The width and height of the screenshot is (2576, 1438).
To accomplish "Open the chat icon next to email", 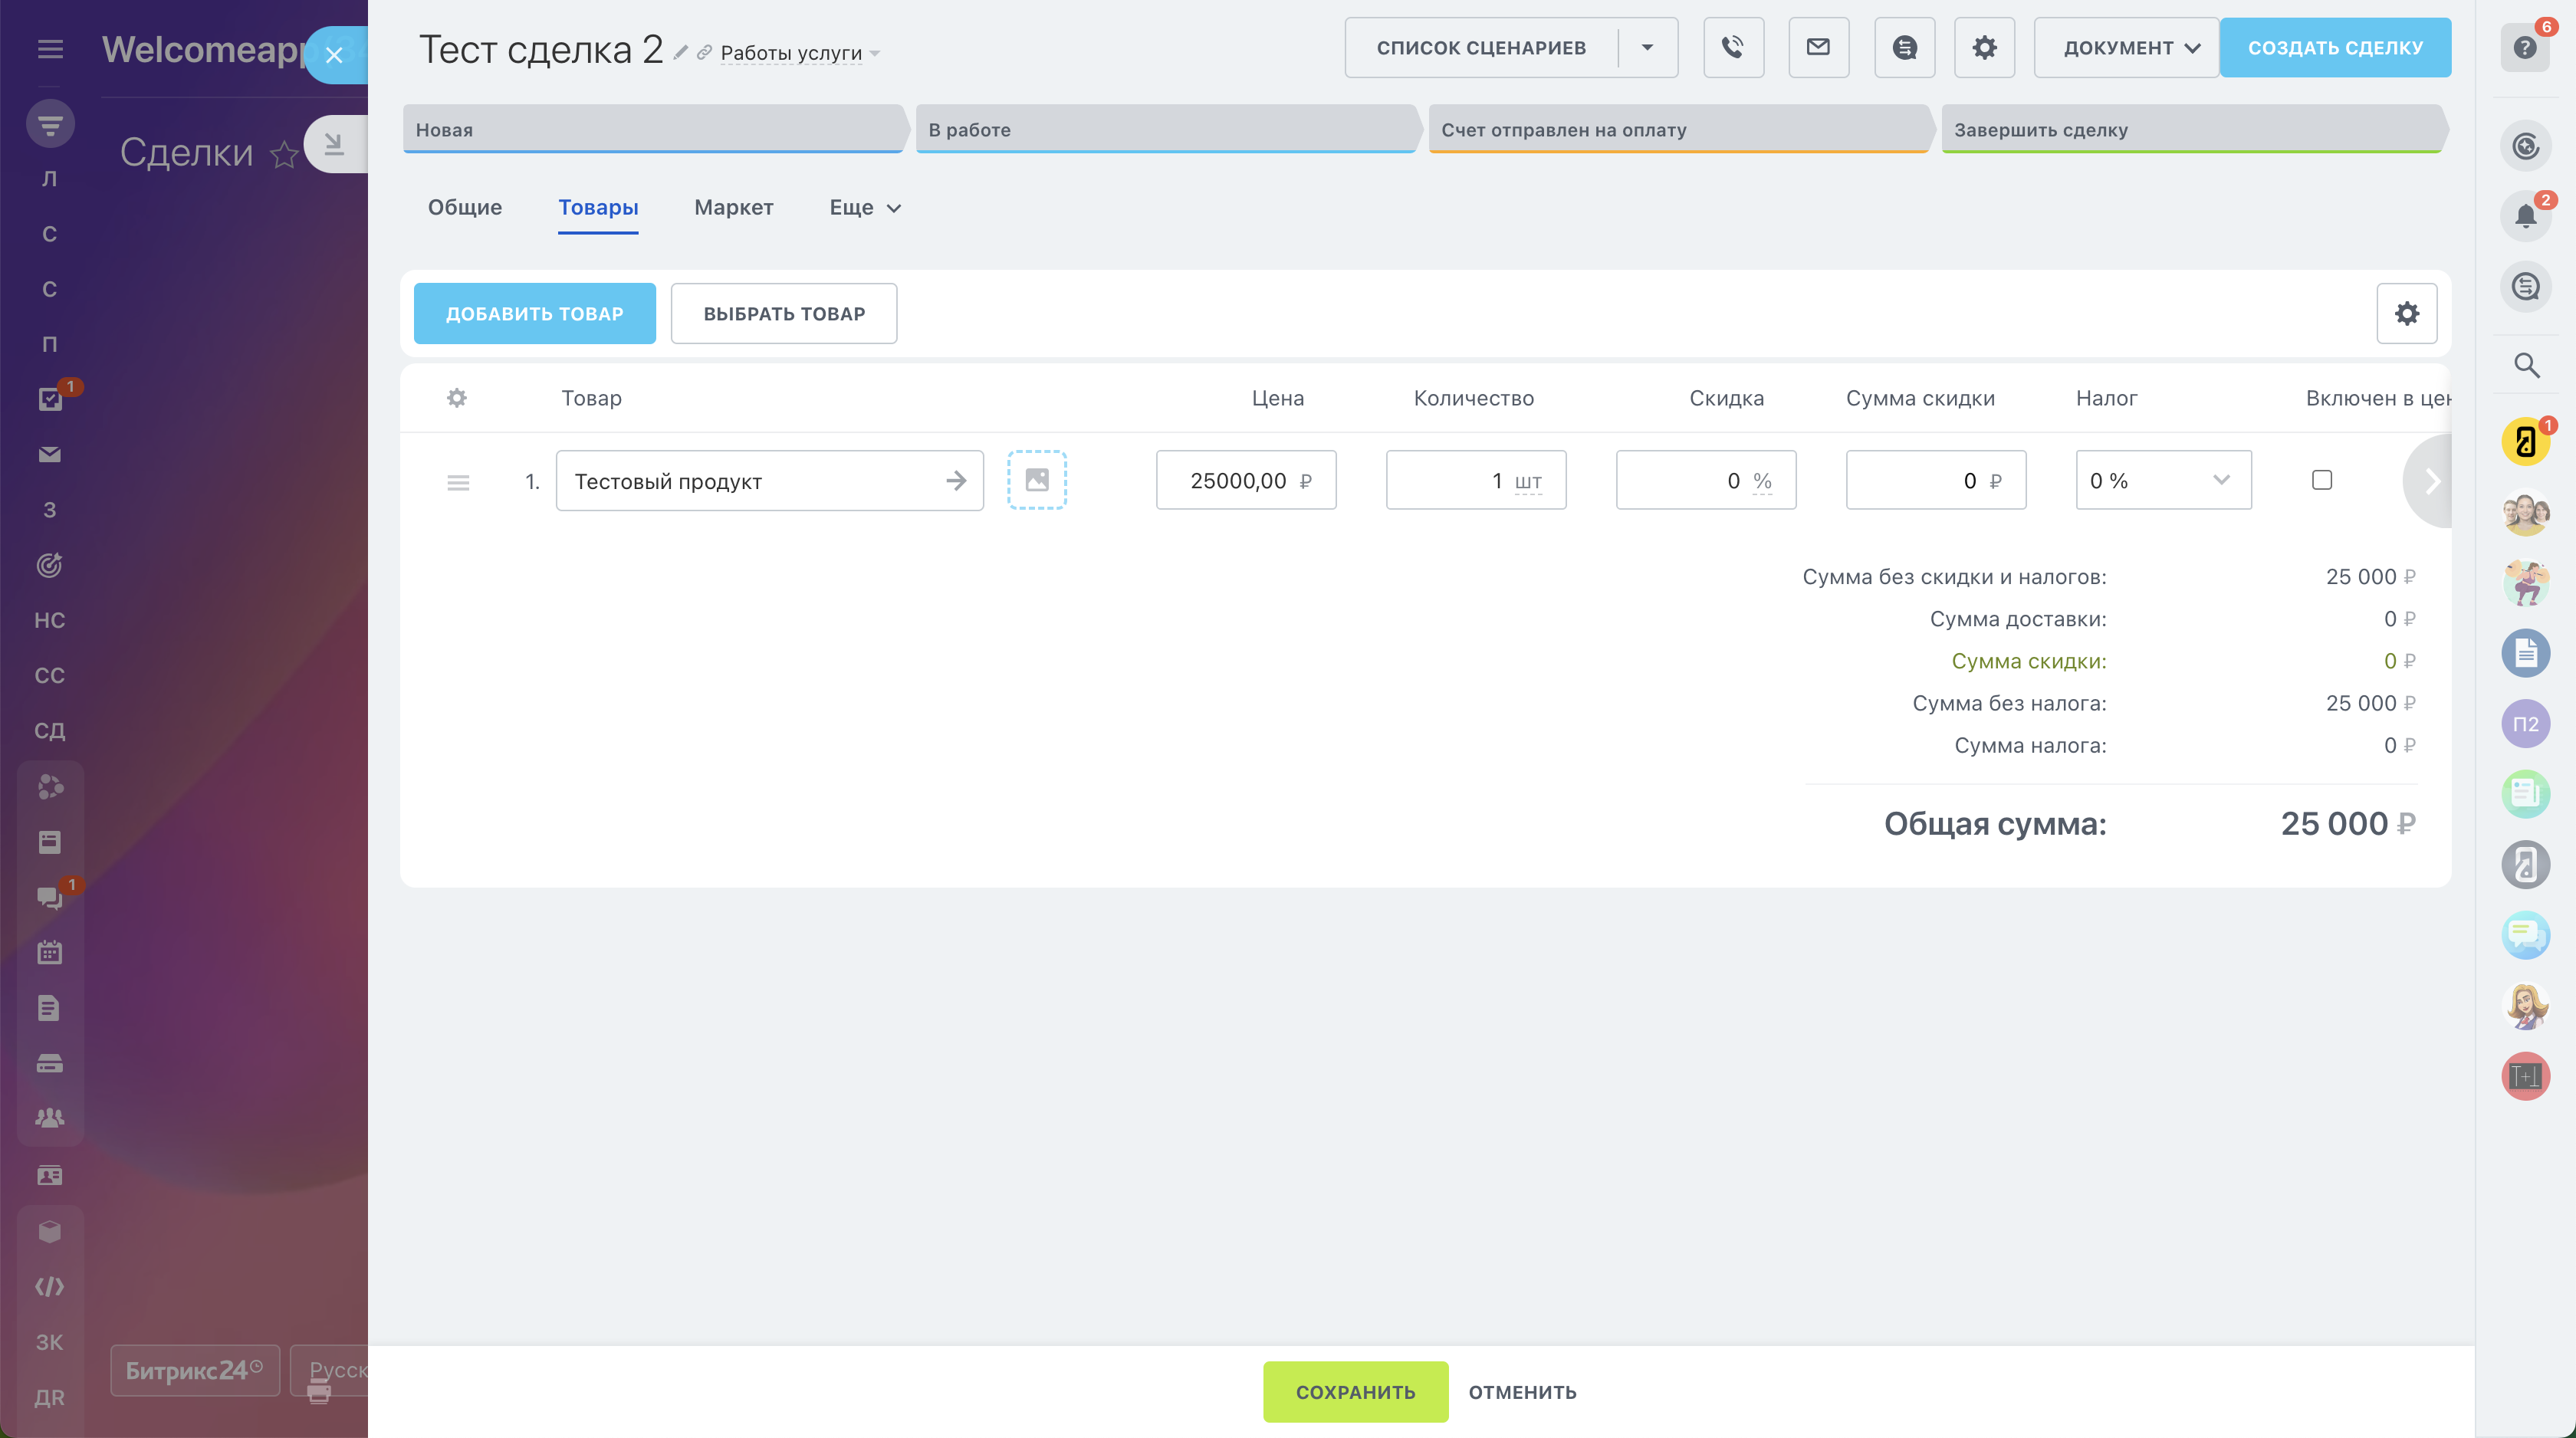I will 1904,47.
